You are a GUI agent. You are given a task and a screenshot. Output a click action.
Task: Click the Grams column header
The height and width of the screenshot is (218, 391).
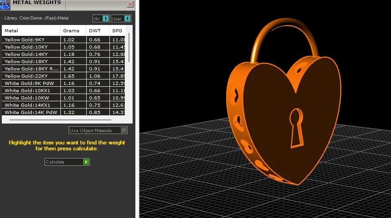coord(73,31)
